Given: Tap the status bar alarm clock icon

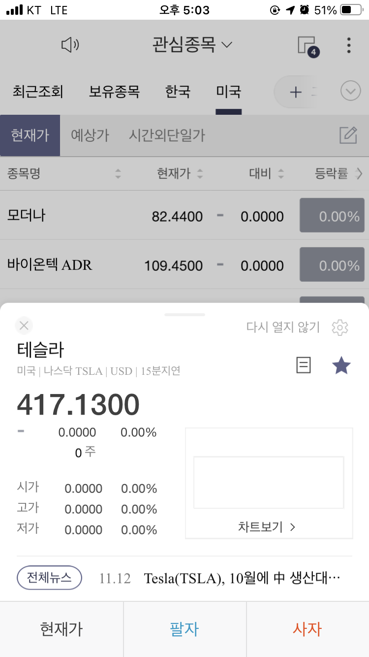Looking at the screenshot, I should 305,10.
